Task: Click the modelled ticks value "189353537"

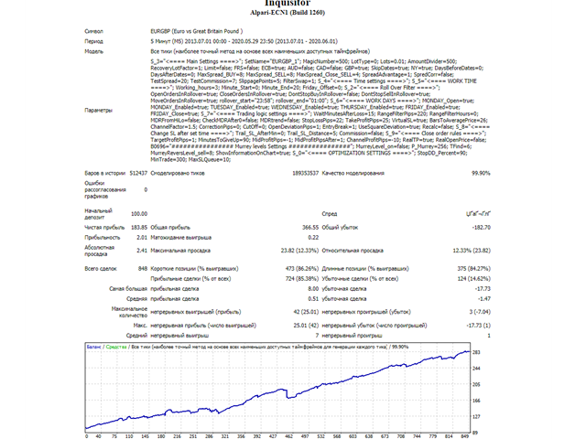Action: (x=305, y=173)
